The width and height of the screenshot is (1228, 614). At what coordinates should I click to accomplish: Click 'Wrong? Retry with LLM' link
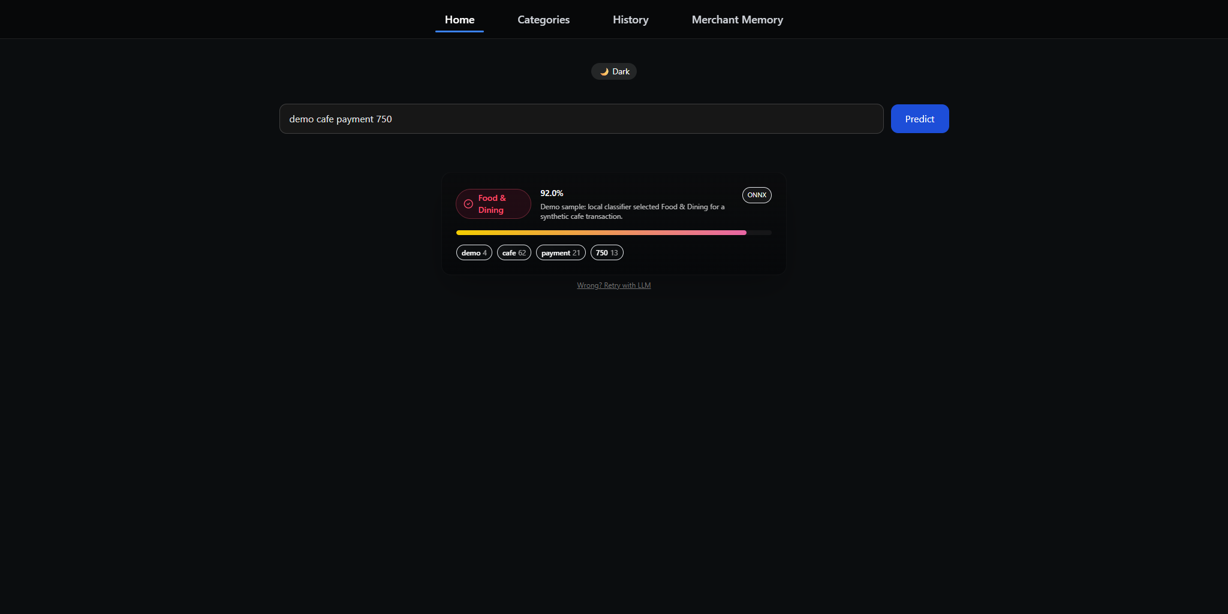(x=613, y=285)
